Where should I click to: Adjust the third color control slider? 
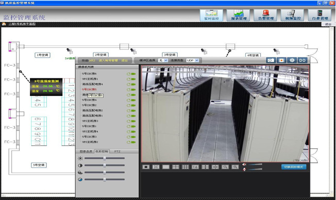click(x=105, y=173)
